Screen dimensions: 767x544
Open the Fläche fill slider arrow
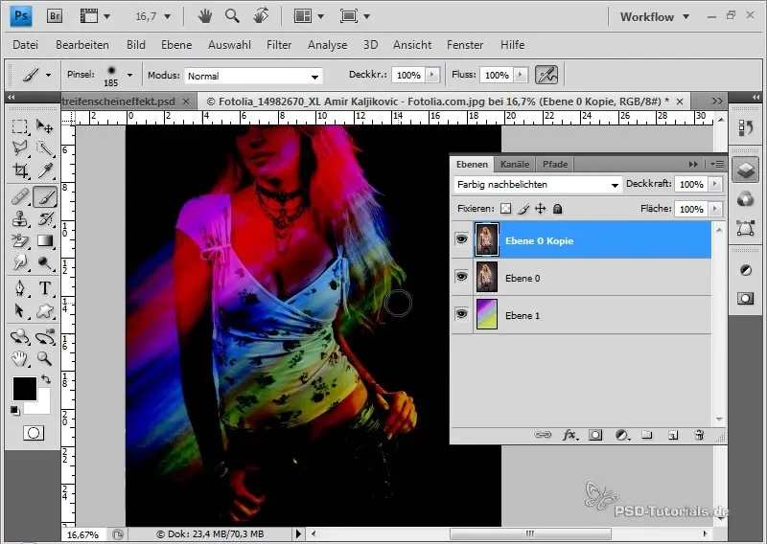(x=715, y=209)
